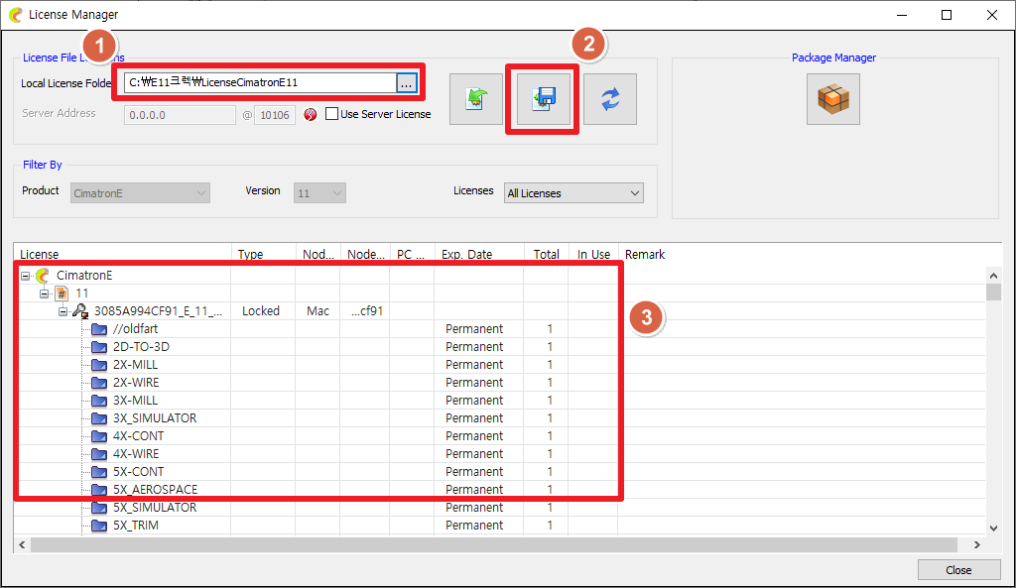
Task: Click the server port field showing 10106
Action: pyautogui.click(x=275, y=115)
